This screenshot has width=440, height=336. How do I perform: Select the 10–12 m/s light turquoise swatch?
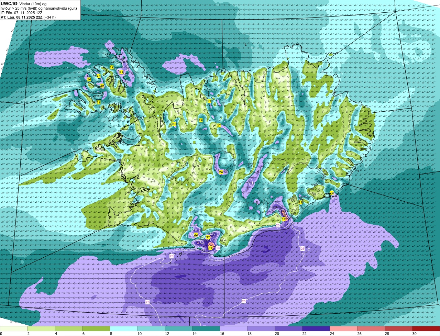[151, 329]
